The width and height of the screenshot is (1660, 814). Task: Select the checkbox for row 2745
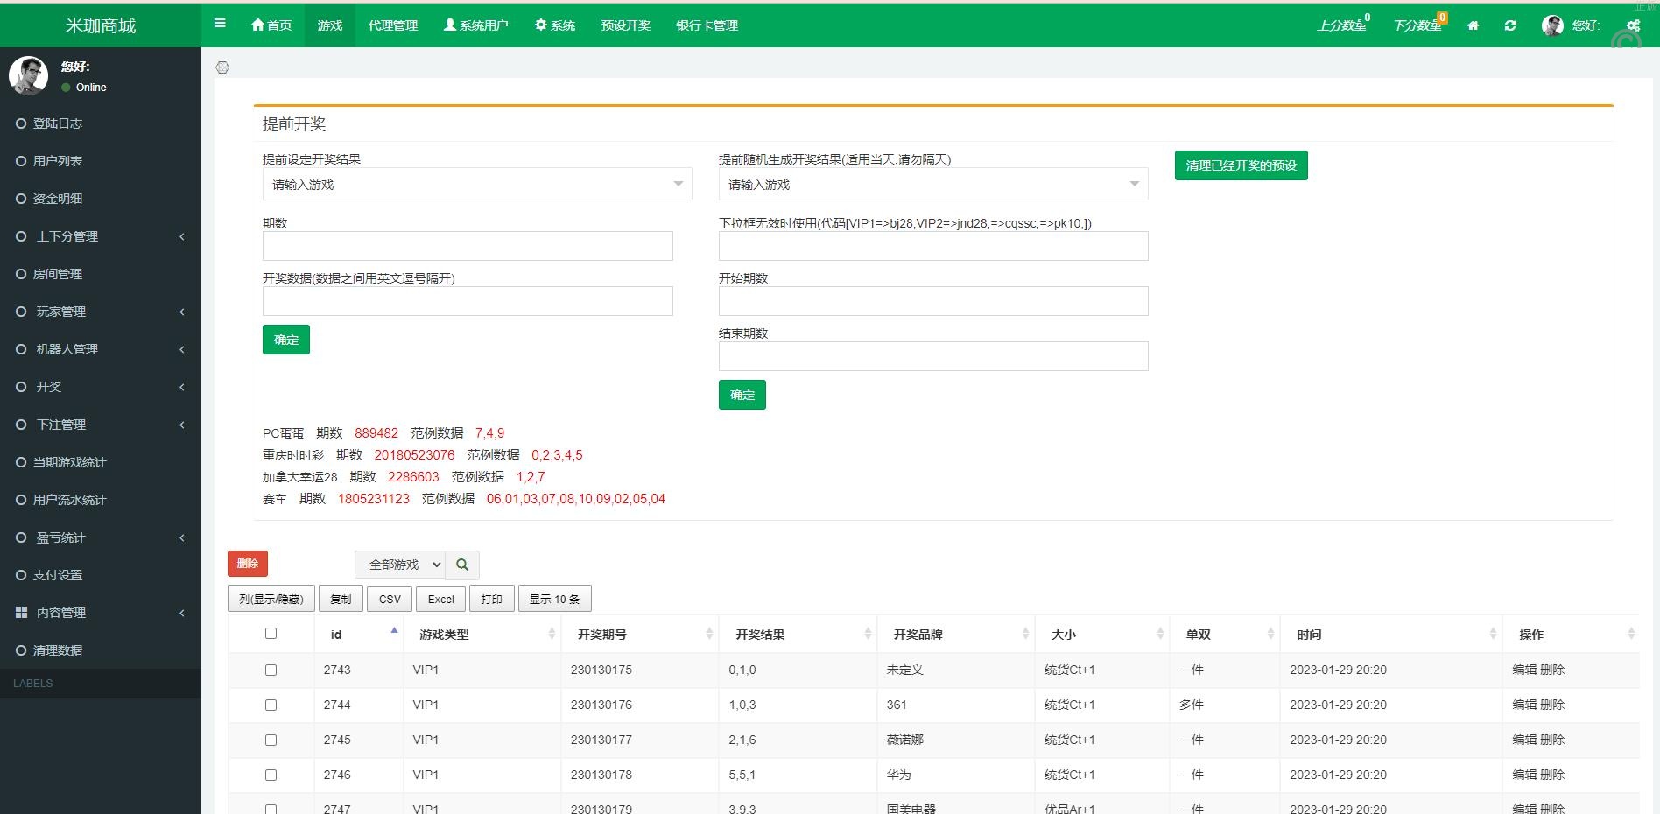coord(271,740)
